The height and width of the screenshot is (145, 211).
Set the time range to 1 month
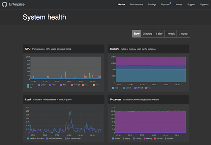point(183,34)
